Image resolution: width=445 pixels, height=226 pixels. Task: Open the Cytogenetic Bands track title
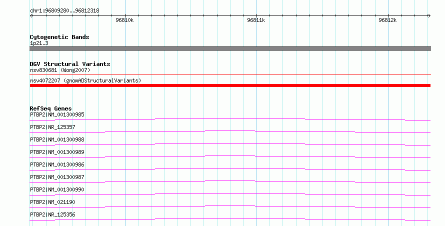(59, 37)
